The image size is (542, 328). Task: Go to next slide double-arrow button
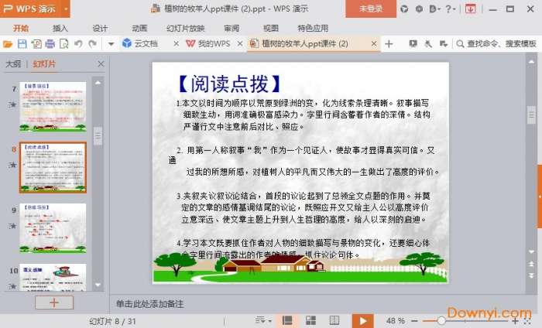pos(531,275)
